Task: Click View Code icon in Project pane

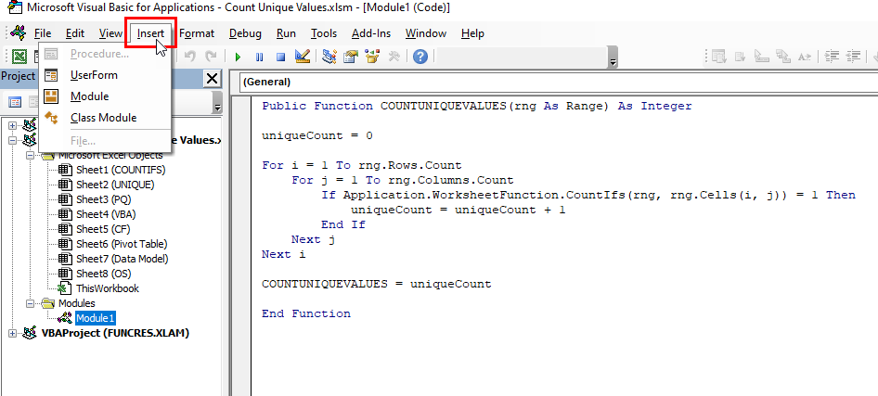Action: [x=15, y=102]
